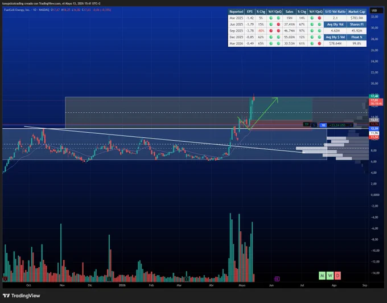Open the purple future earnings E marker
The height and width of the screenshot is (303, 387).
click(277, 279)
